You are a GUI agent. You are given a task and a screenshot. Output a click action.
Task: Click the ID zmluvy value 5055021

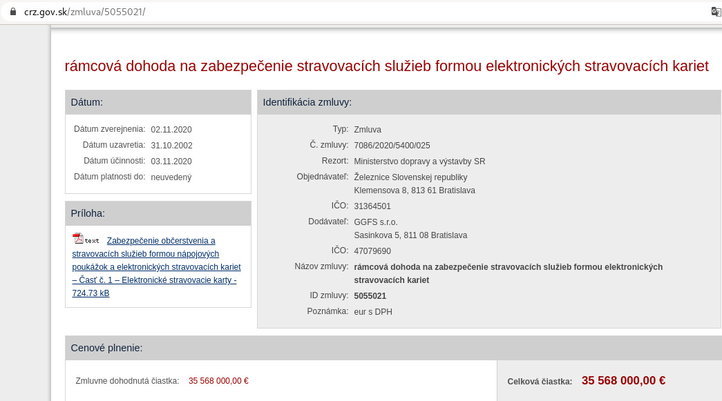(x=370, y=295)
